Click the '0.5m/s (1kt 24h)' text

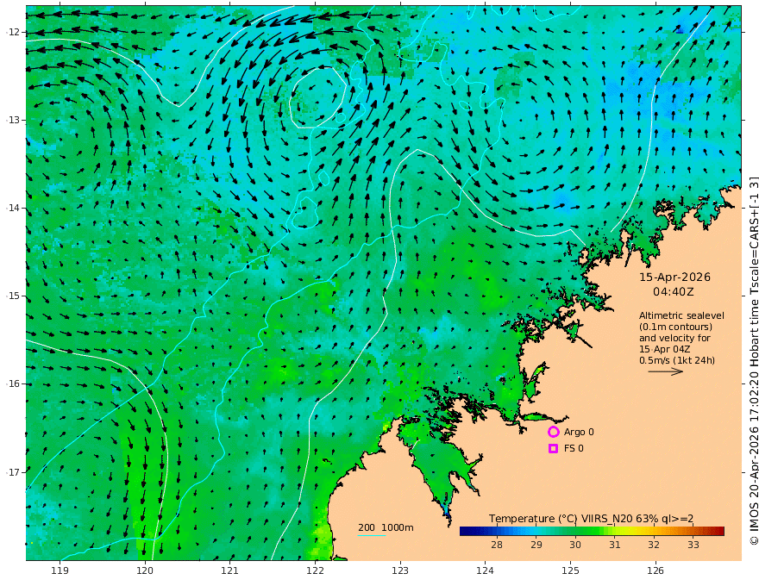677,360
